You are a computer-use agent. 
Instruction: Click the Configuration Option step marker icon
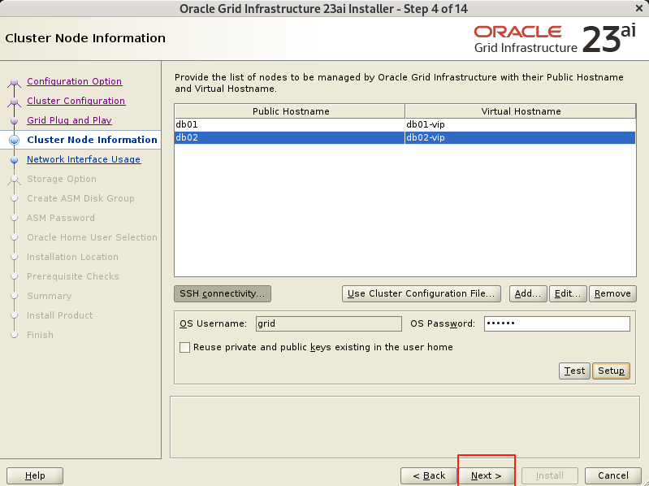(14, 82)
